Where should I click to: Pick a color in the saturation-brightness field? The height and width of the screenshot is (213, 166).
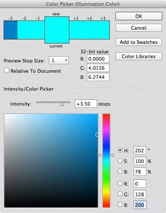(51, 160)
